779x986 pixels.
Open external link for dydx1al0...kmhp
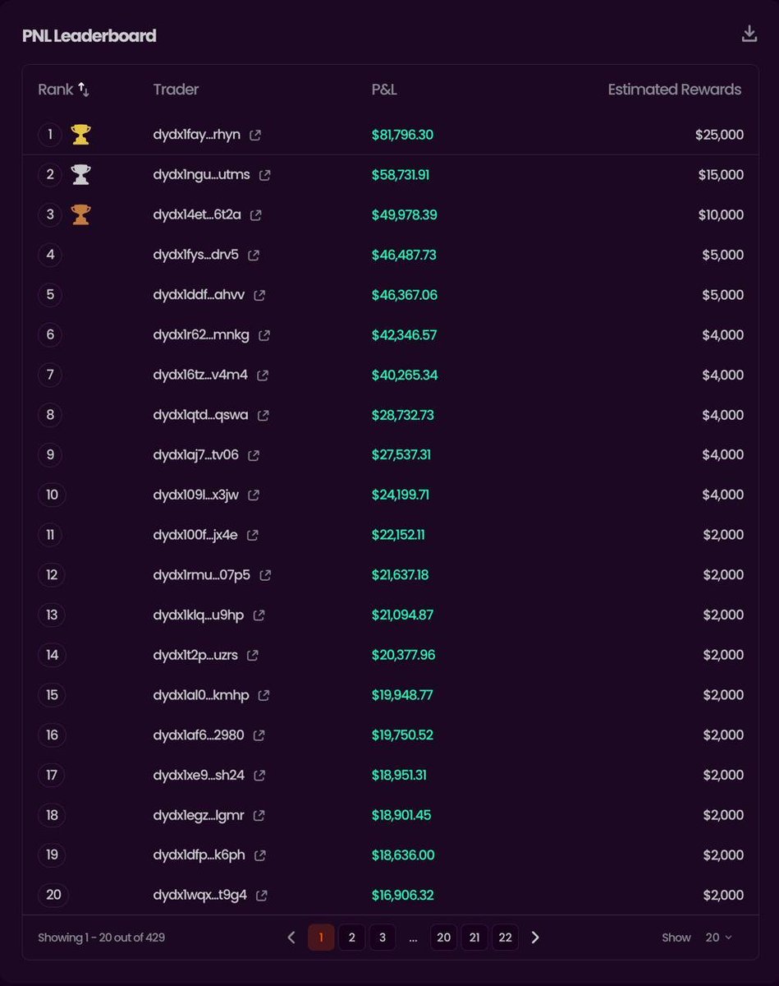coord(263,695)
